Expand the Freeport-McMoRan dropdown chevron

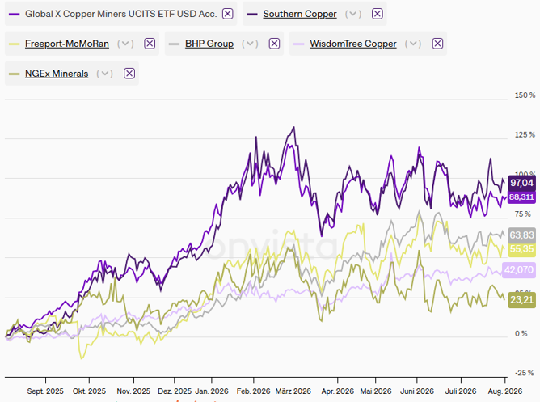pos(125,44)
